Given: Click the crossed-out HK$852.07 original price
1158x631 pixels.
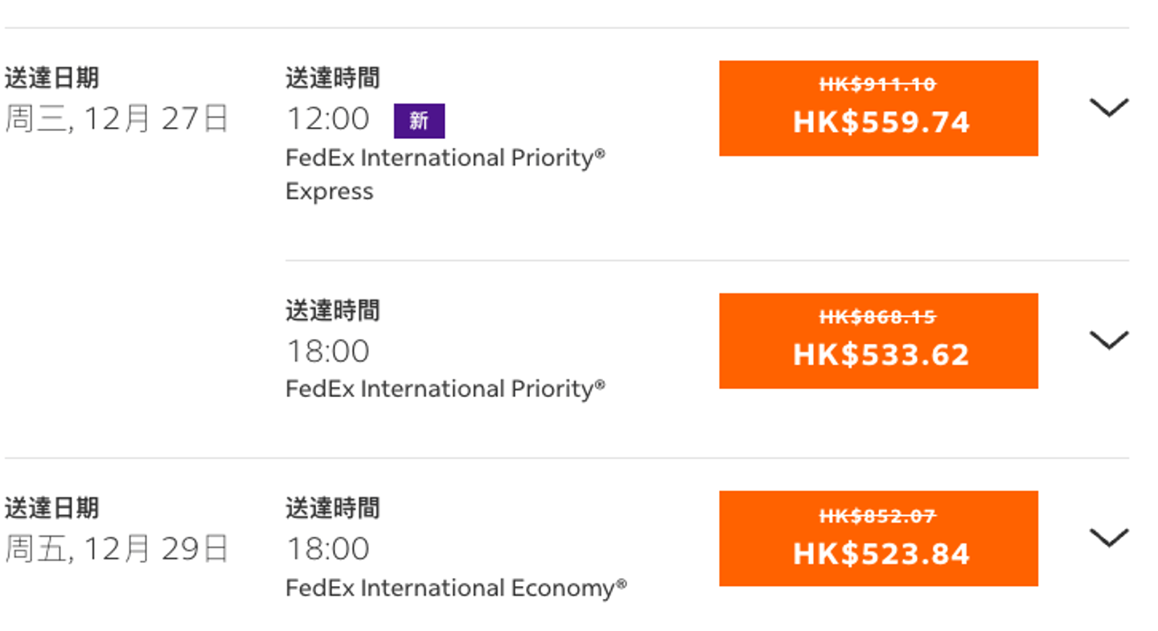Looking at the screenshot, I should click(877, 515).
